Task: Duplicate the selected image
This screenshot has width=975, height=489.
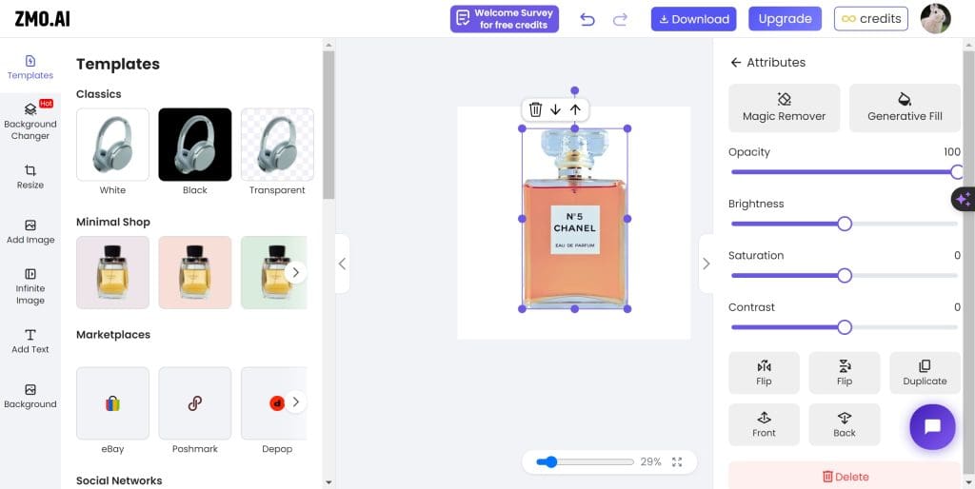Action: pos(925,373)
